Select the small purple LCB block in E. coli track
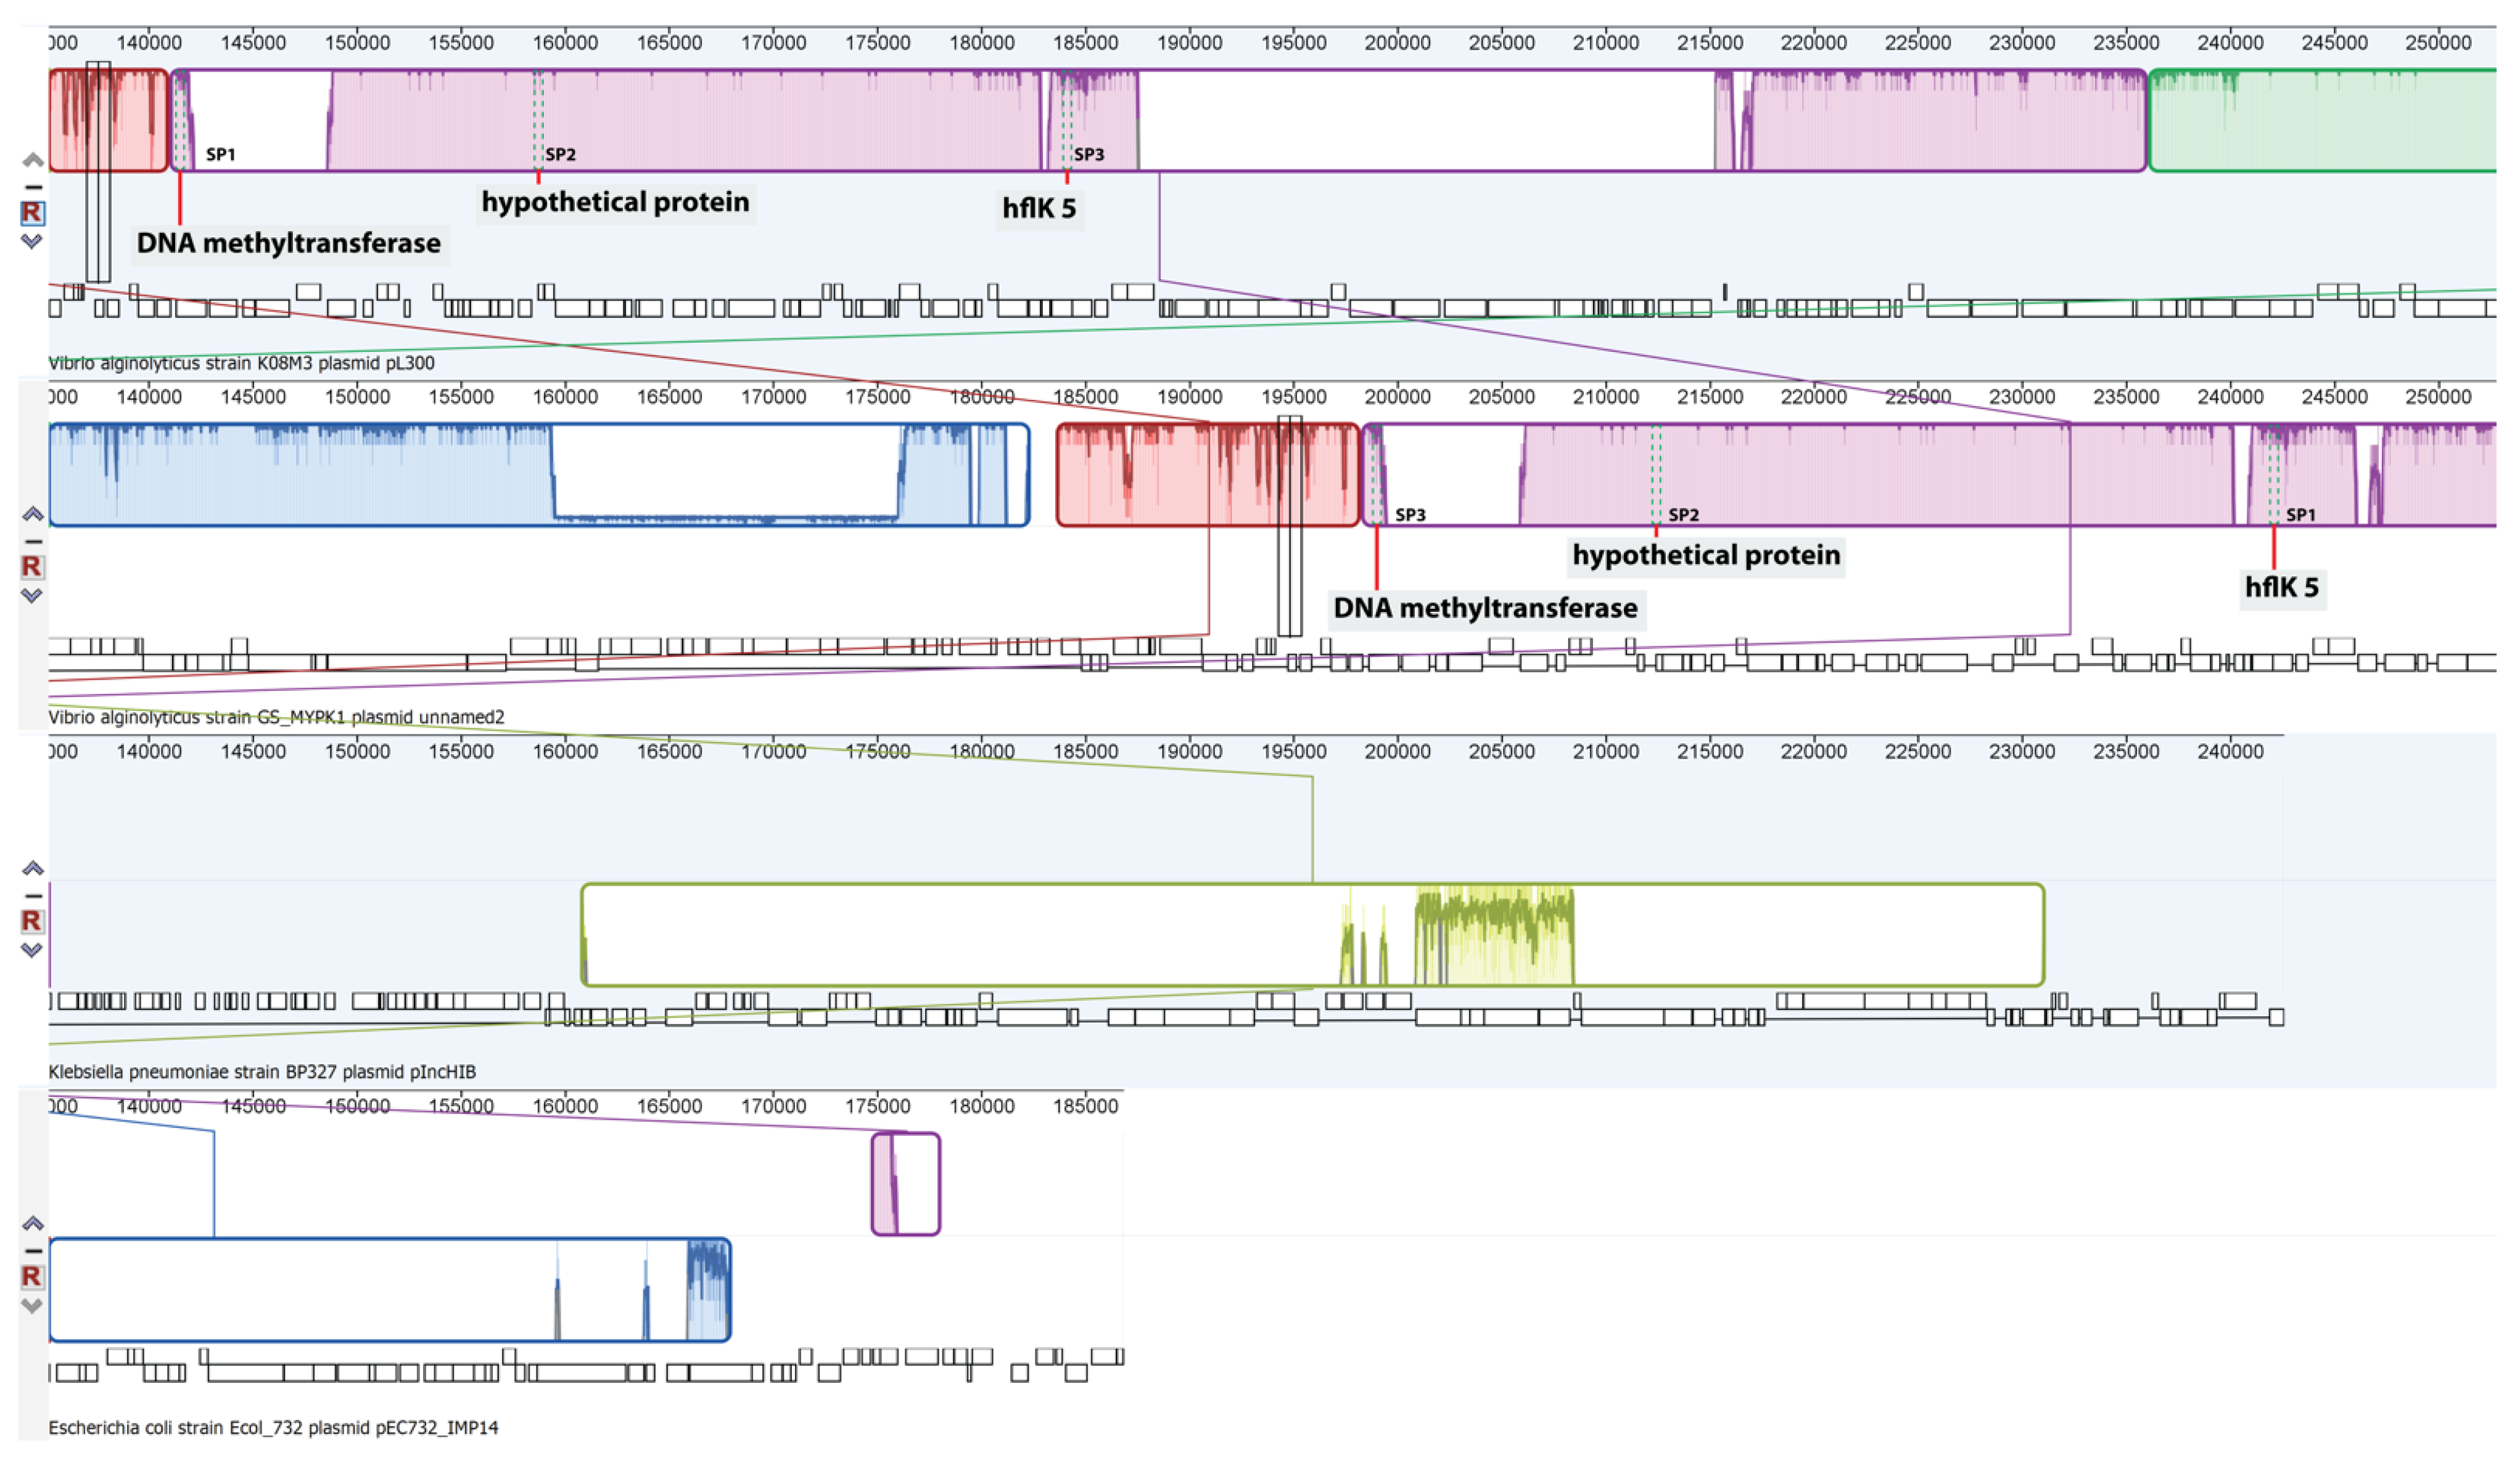This screenshot has height=1466, width=2520. [x=906, y=1184]
